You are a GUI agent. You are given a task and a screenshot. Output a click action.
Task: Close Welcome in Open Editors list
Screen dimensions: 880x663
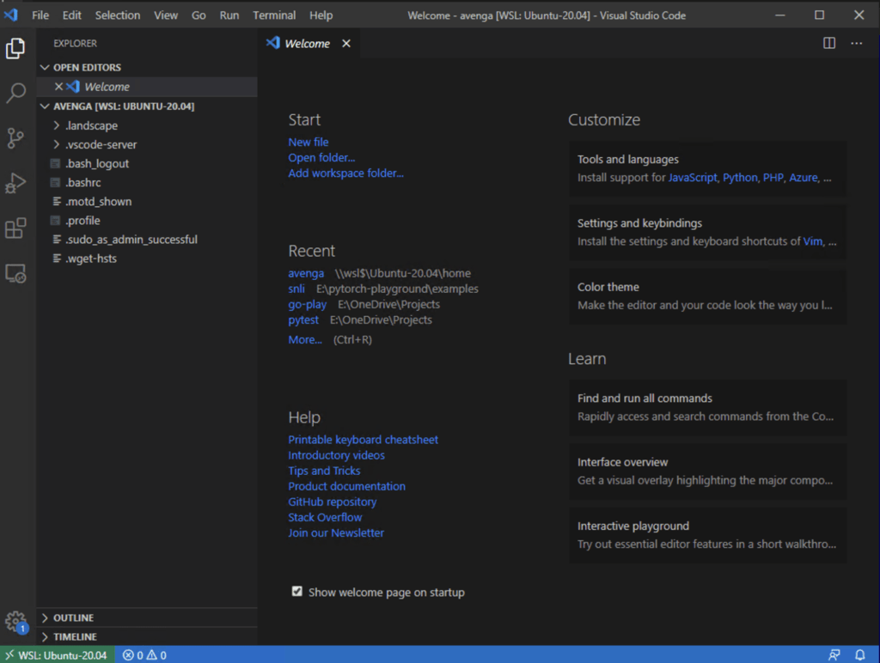pyautogui.click(x=58, y=87)
